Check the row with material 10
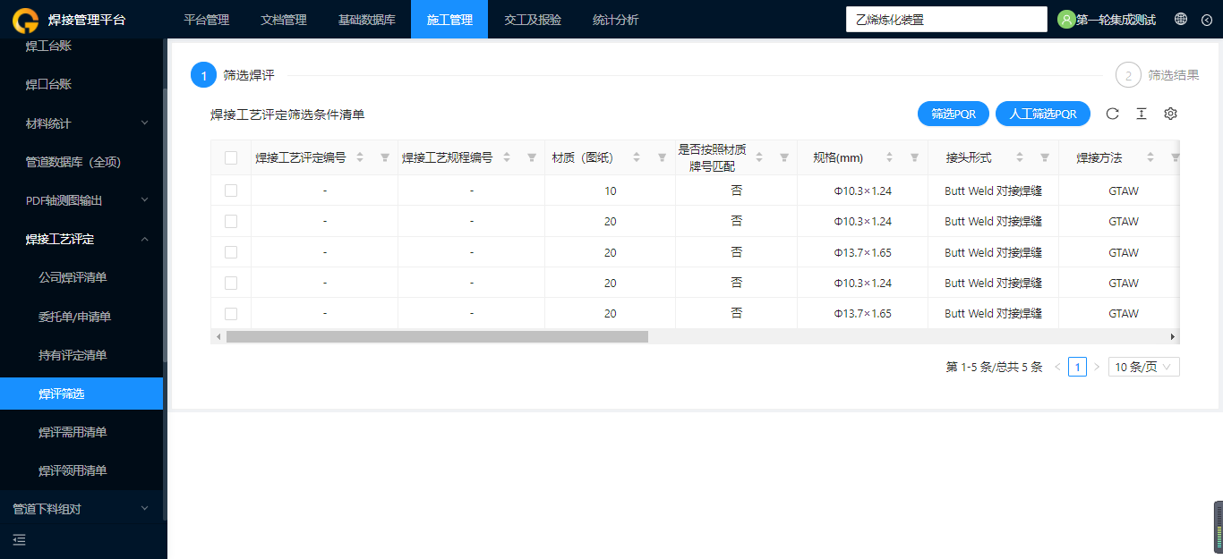This screenshot has height=559, width=1223. click(231, 191)
